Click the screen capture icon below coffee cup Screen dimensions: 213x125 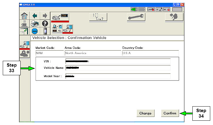point(24,31)
